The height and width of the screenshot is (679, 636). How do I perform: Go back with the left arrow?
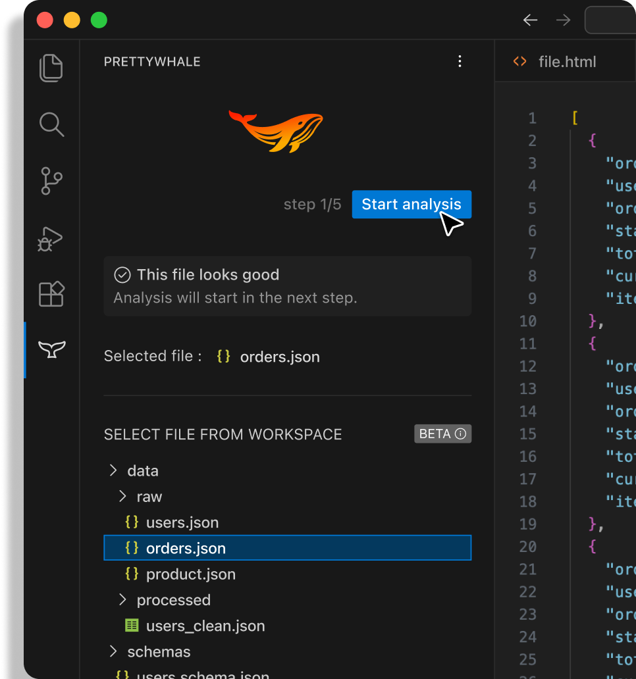(530, 20)
